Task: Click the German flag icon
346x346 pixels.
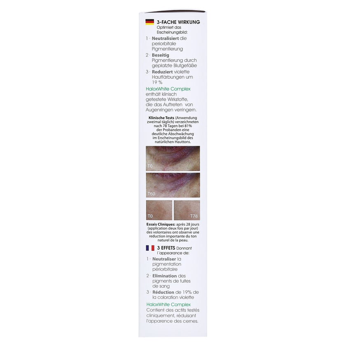Action: 150,22
